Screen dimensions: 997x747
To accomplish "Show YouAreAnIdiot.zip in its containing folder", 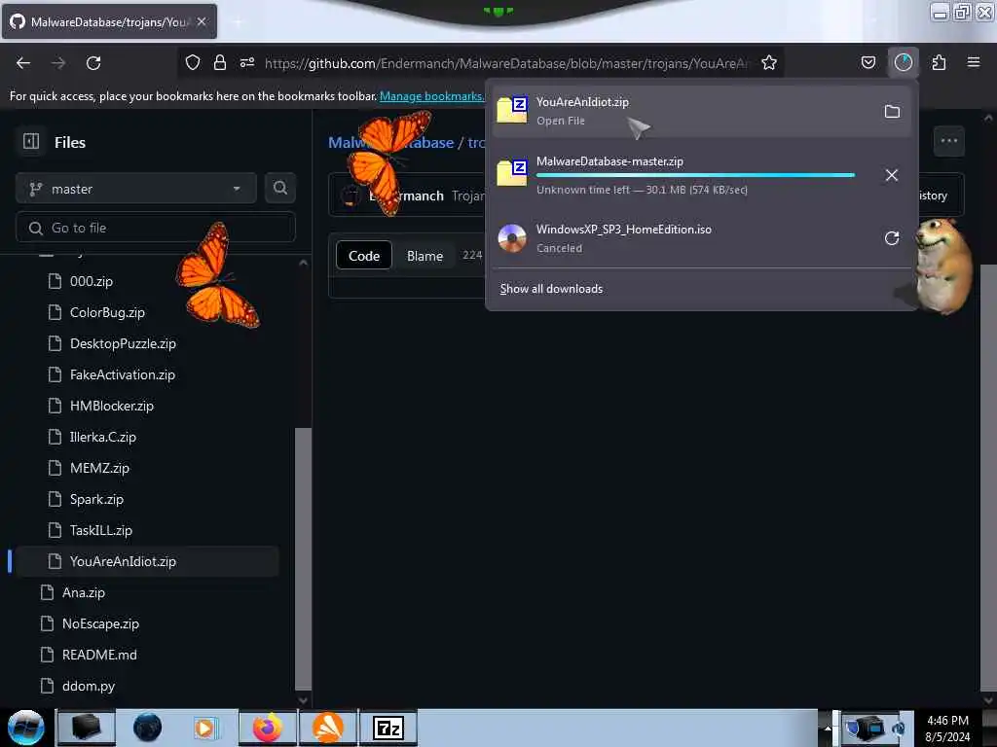I will coord(892,112).
